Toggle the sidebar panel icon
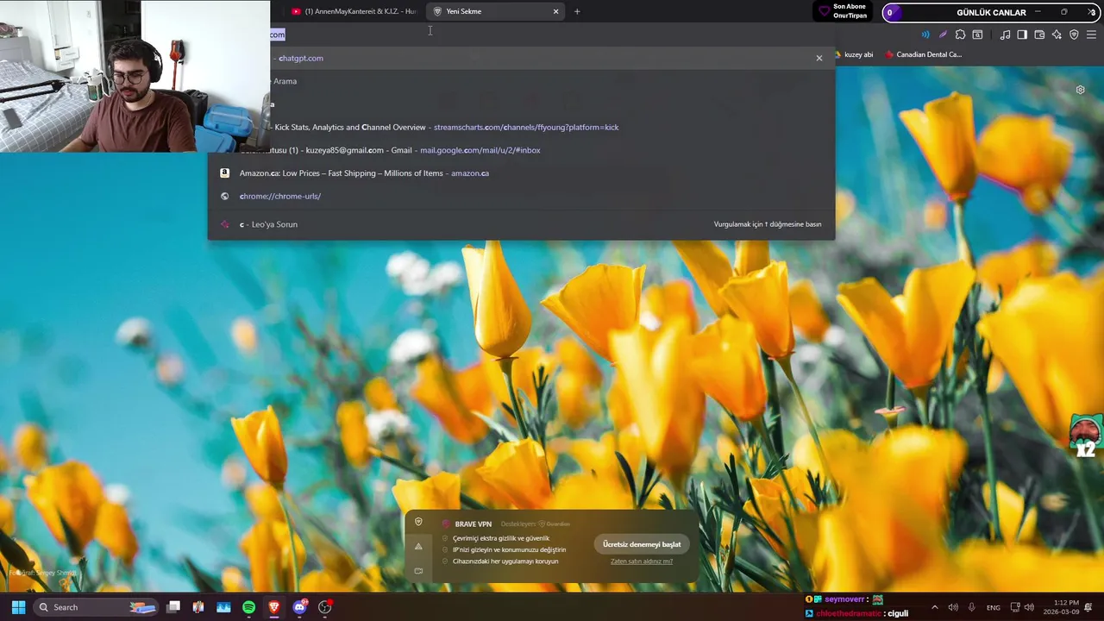The height and width of the screenshot is (621, 1104). (x=1022, y=34)
